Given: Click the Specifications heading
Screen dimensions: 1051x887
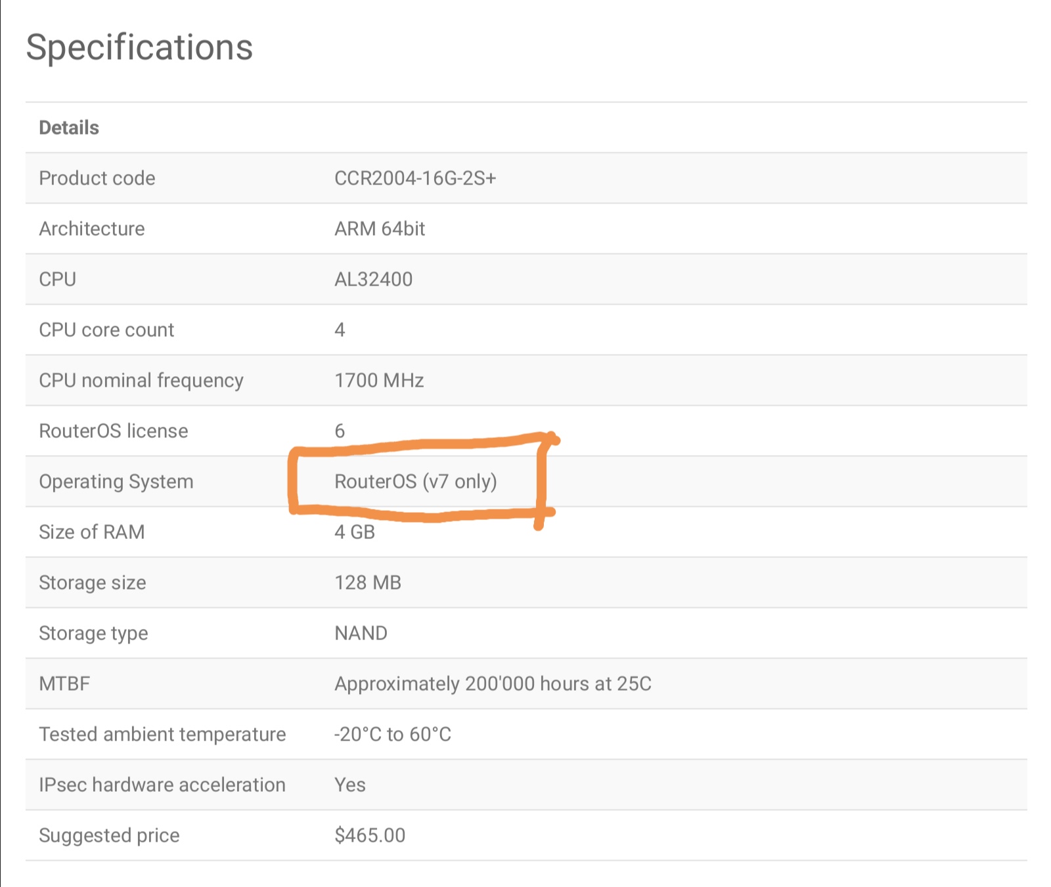Looking at the screenshot, I should [x=139, y=47].
